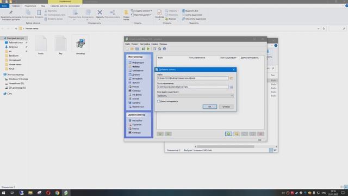This screenshot has height=196, width=348.
Task: Click File Explorer icon in the taskbar
Action: click(x=30, y=193)
